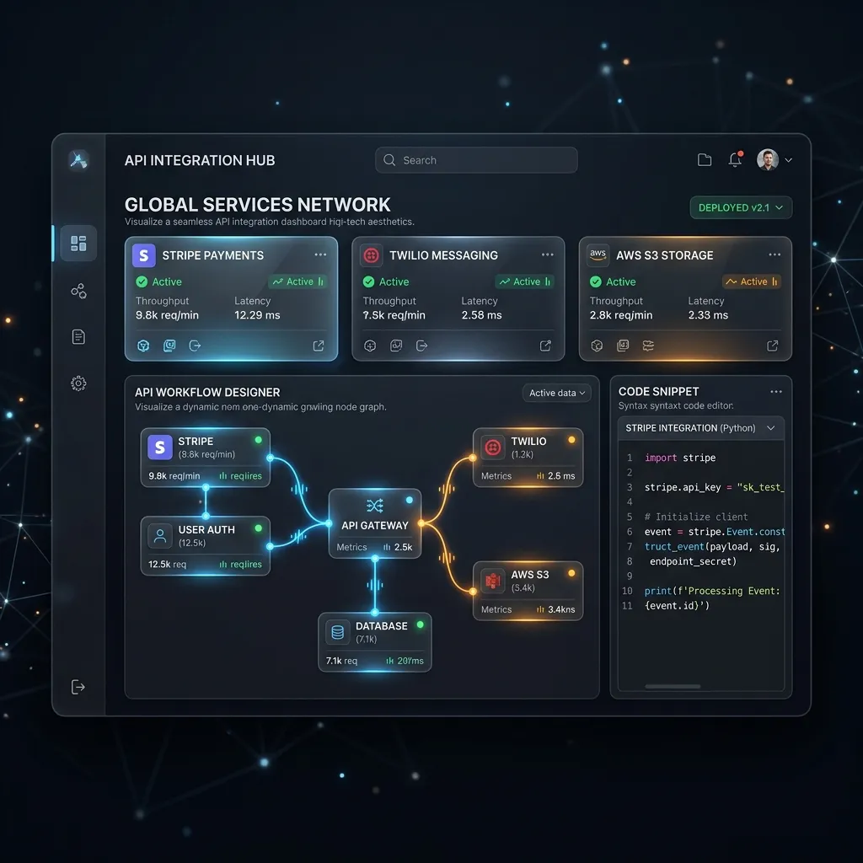Click the blue status dot on API GATEWAY node
Viewport: 863px width, 863px height.
[x=409, y=501]
